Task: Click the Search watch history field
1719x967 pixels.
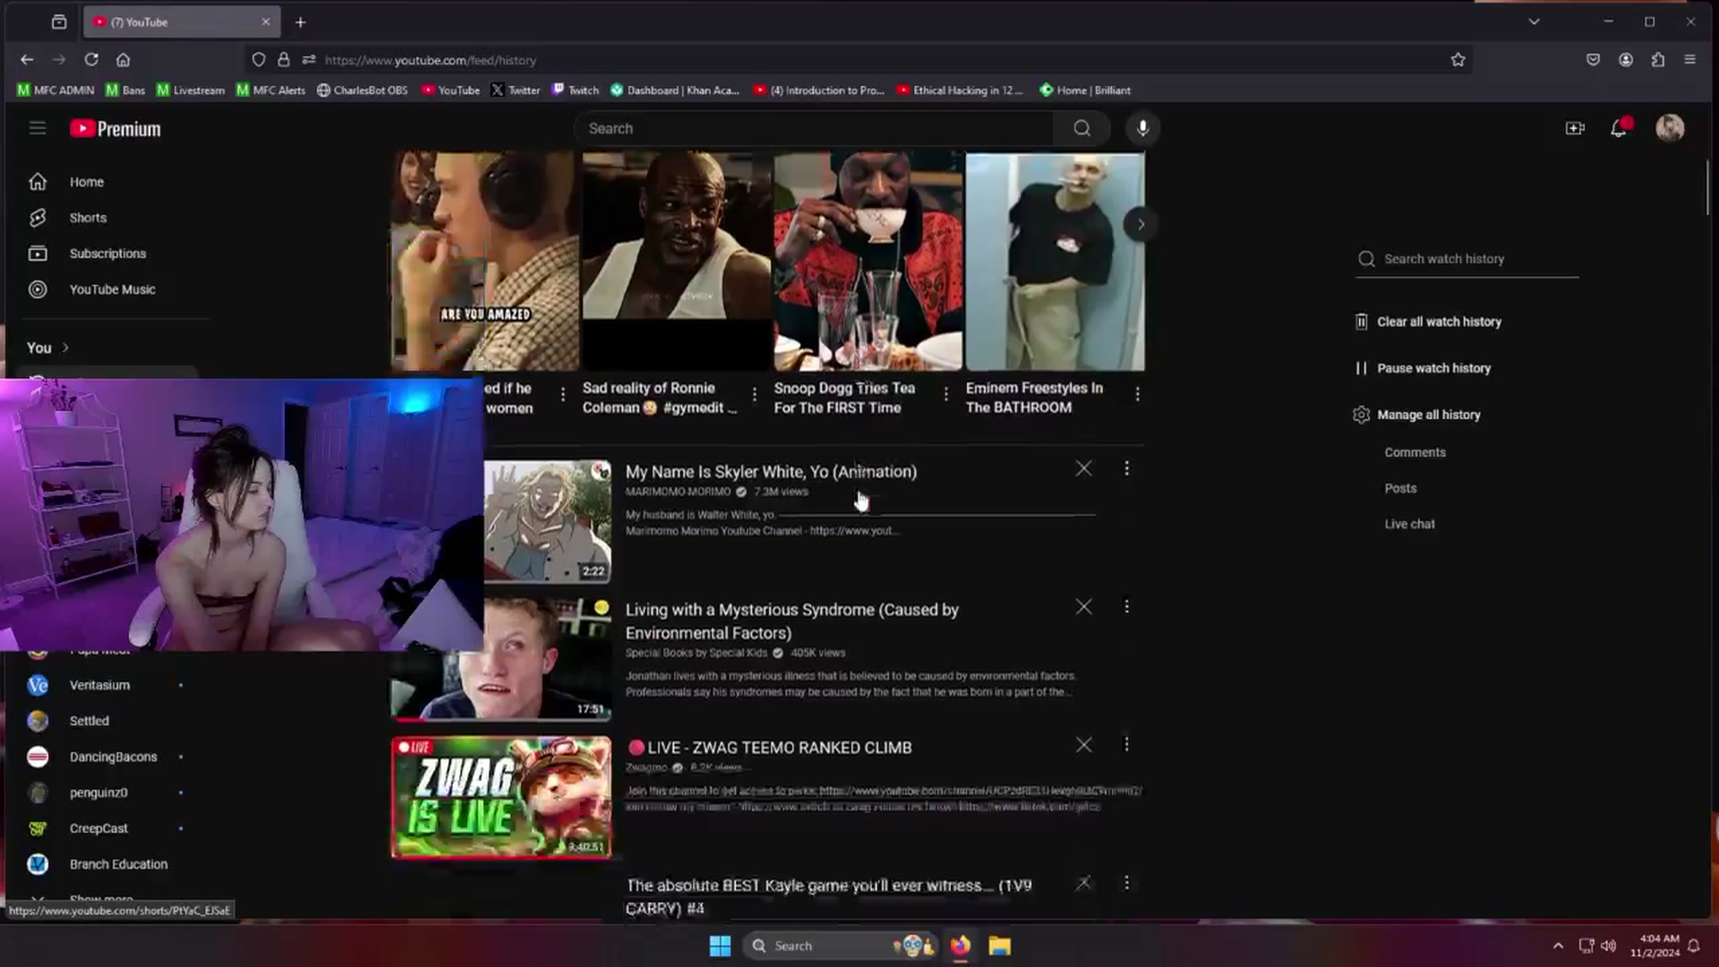Action: point(1467,259)
